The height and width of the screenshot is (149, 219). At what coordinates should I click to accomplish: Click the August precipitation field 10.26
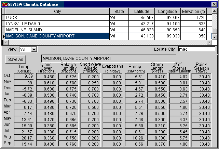(135, 137)
